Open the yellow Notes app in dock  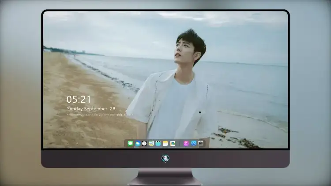pos(165,143)
